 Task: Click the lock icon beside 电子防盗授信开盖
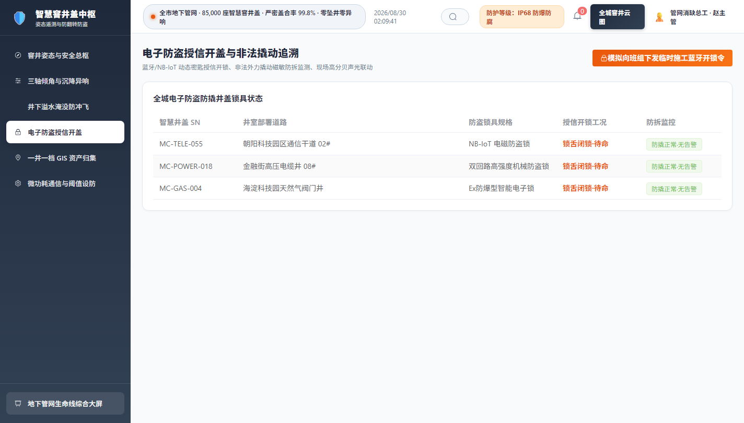[x=18, y=132]
